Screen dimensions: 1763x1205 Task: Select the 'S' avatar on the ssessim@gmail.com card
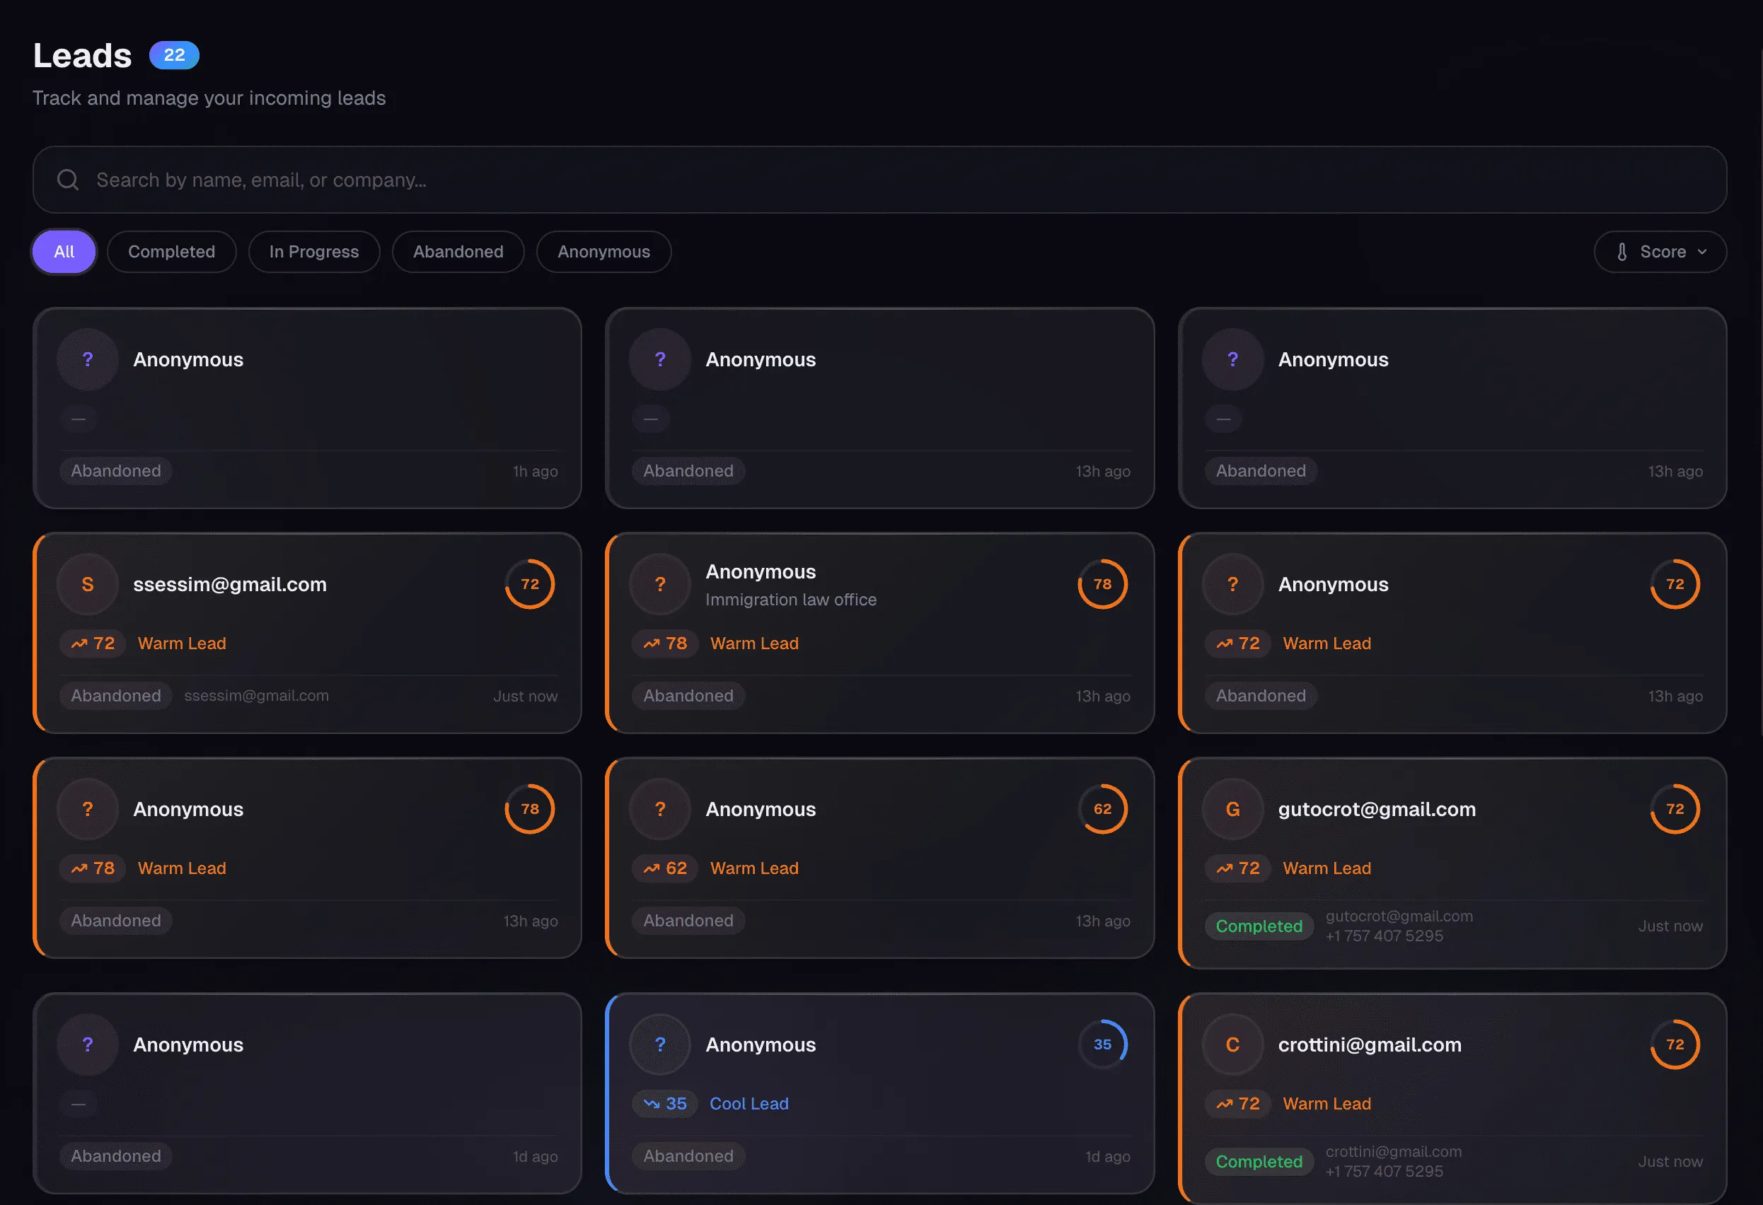pyautogui.click(x=86, y=584)
